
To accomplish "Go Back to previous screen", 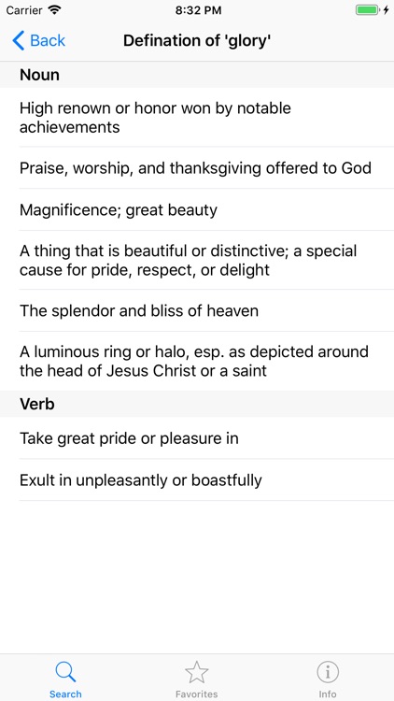I will (x=39, y=41).
